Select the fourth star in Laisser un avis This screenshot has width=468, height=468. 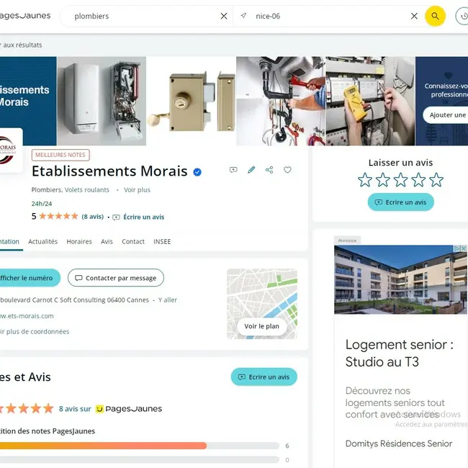[x=418, y=180]
